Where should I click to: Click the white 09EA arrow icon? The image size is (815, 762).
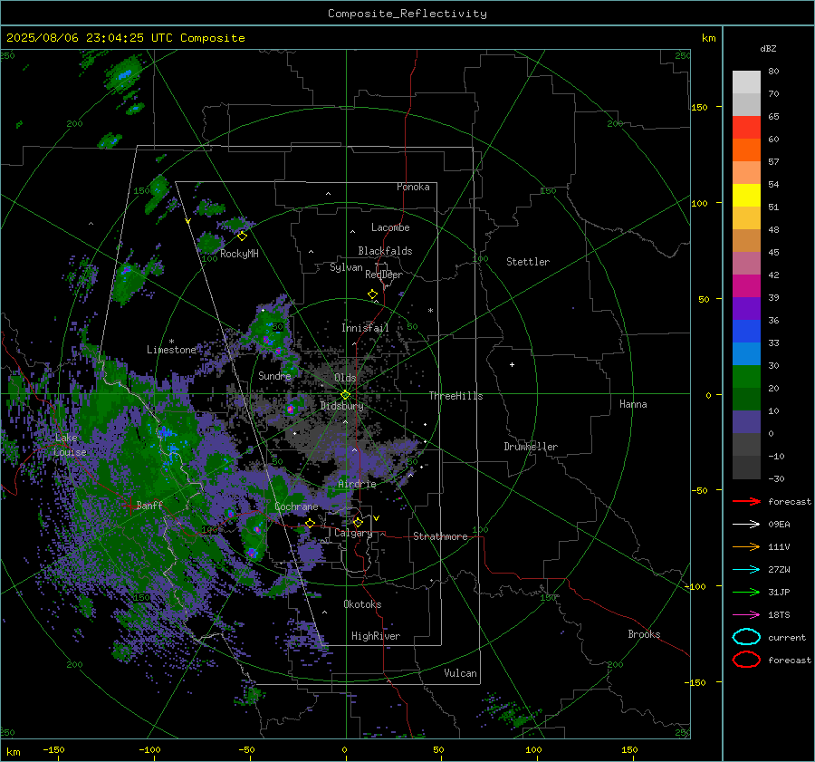pos(746,525)
